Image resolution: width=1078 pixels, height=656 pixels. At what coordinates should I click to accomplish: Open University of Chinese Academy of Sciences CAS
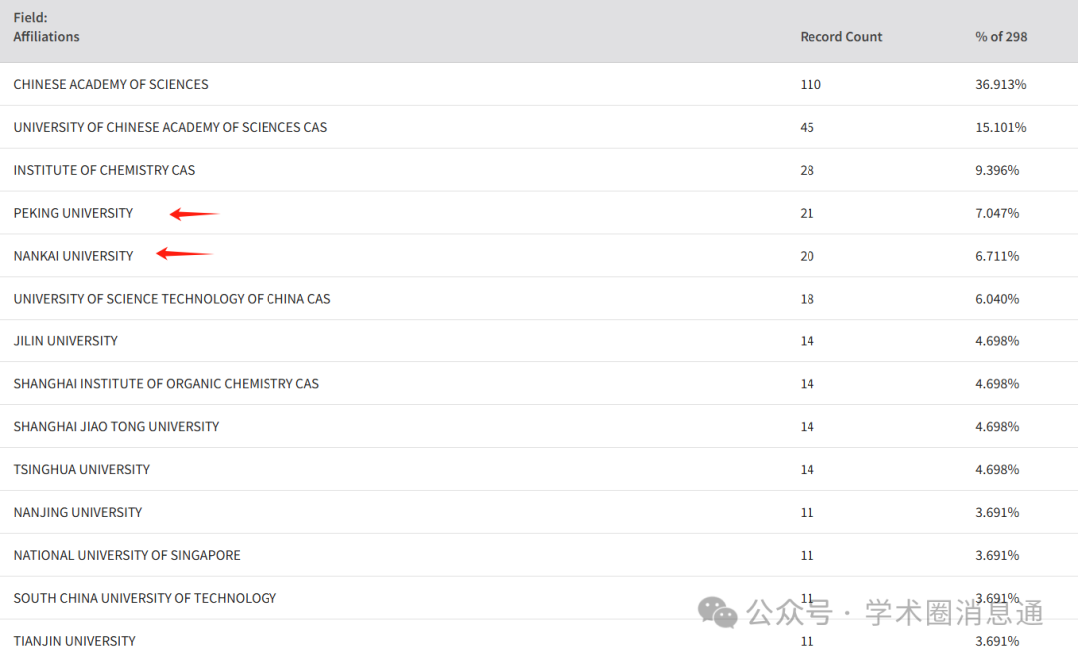(170, 128)
